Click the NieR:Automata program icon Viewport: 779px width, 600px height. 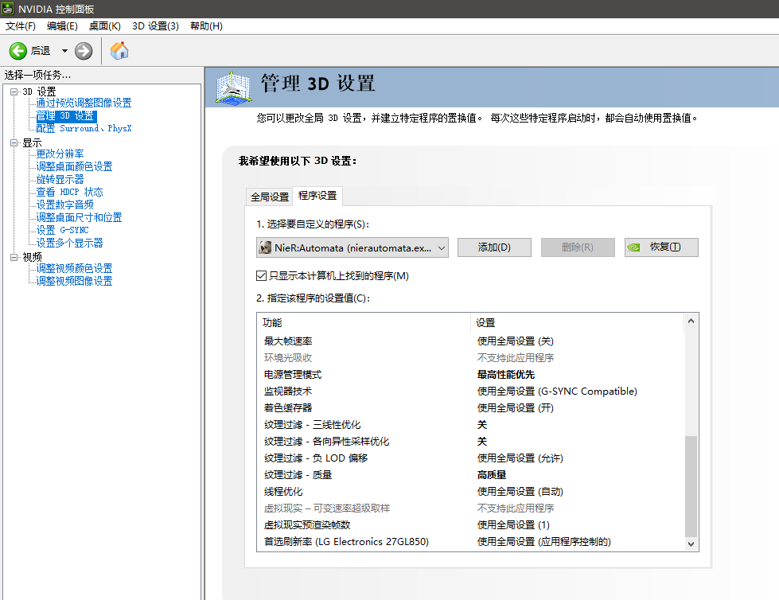point(265,247)
